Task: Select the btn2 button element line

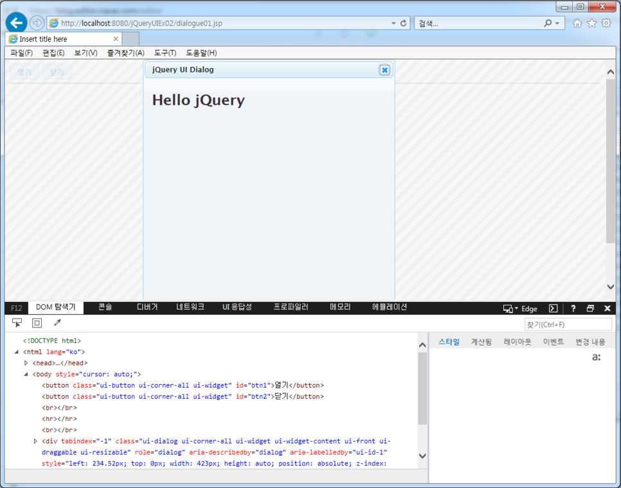Action: coord(183,396)
